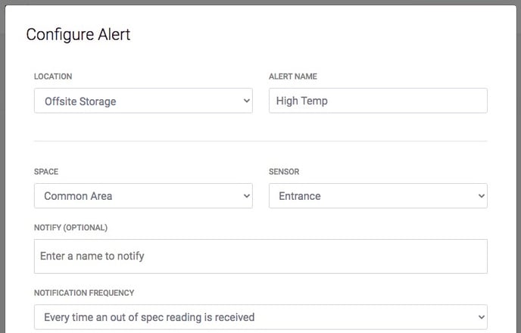Focus the 'Enter a name to notify' input

[x=260, y=257]
